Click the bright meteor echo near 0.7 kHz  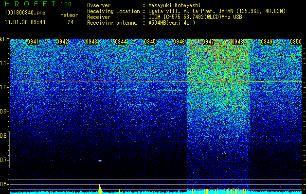(100, 161)
